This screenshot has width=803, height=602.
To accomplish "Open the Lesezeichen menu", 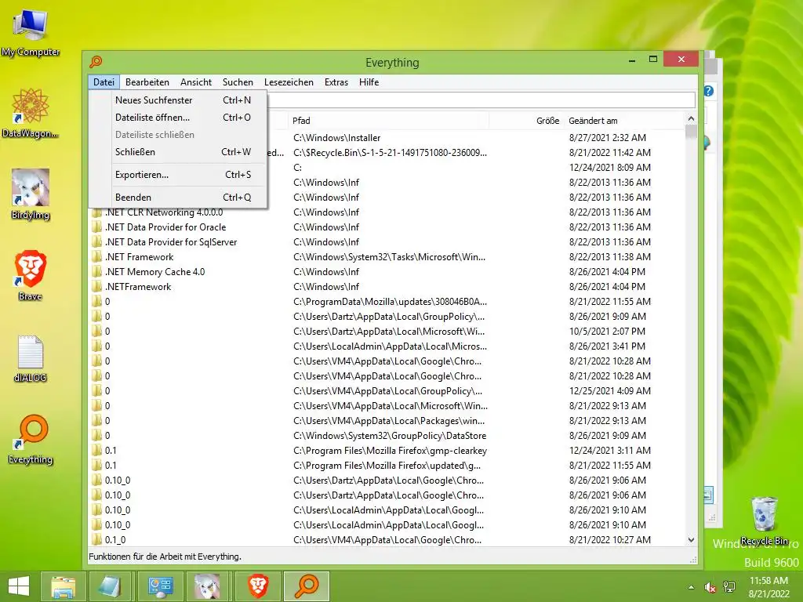I will (289, 82).
